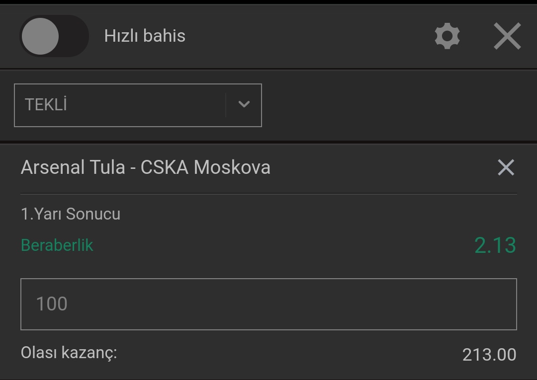Remove Arsenal Tula - CSKA Moskova bet
537x380 pixels.
506,167
